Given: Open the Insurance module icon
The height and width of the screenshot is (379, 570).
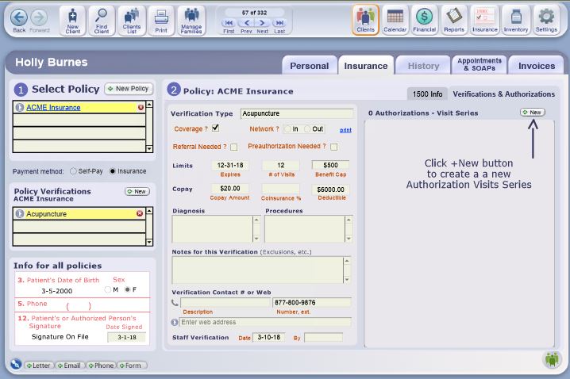Looking at the screenshot, I should (x=485, y=20).
